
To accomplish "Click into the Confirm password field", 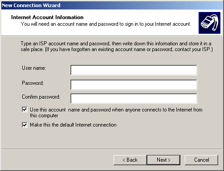I will click(134, 99).
